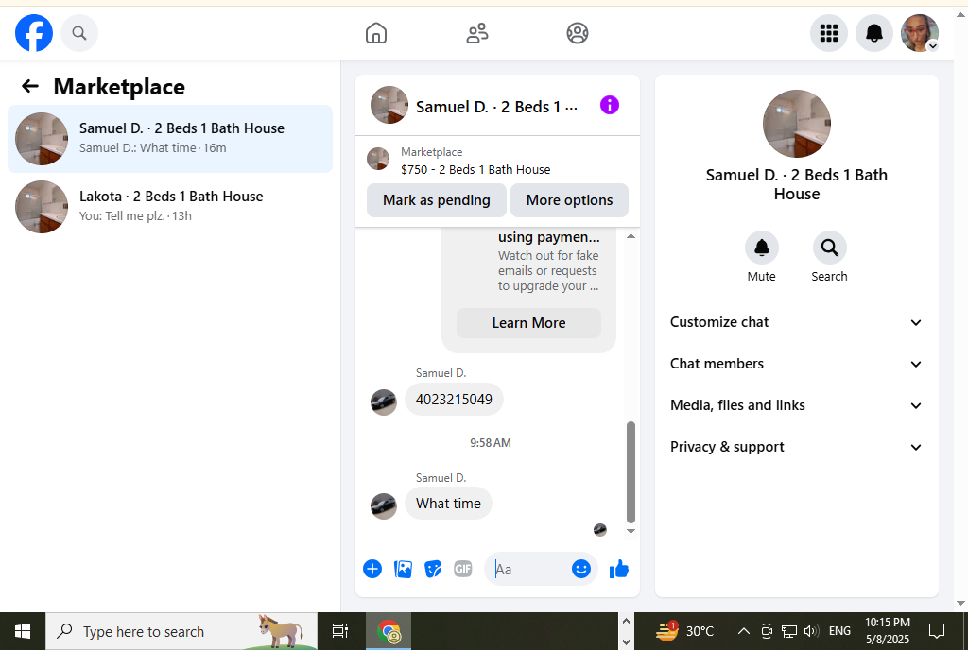Viewport: 968px width, 650px height.
Task: Mute the conversation with bell icon
Action: pyautogui.click(x=761, y=248)
